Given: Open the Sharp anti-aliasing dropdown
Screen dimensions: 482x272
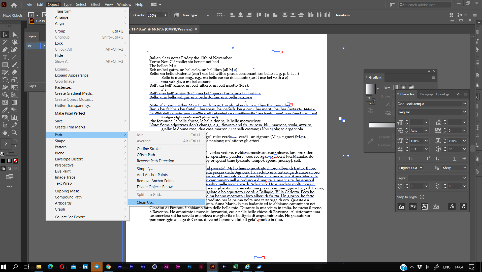Looking at the screenshot, I should [x=465, y=167].
